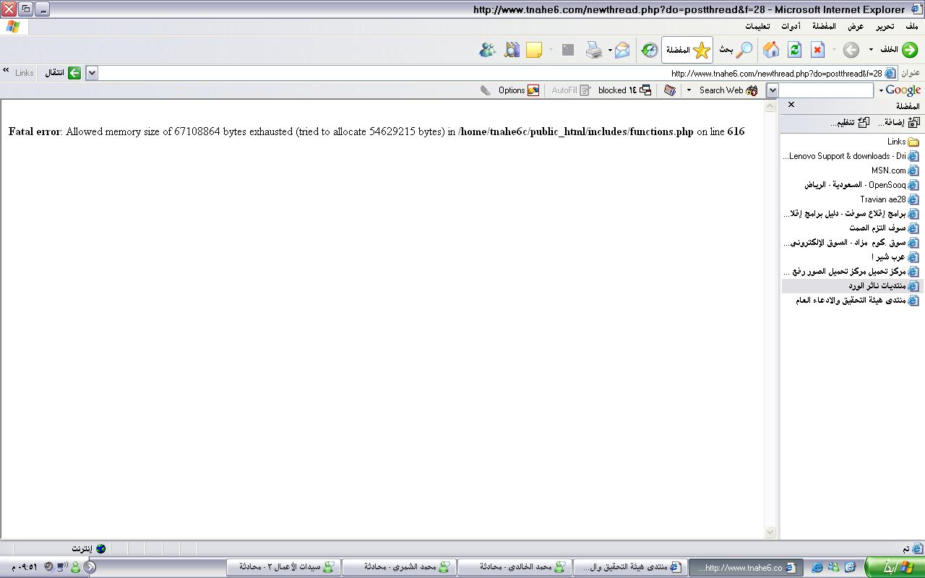The image size is (925, 578).
Task: Click the page scrollbar down arrow
Action: coord(770,532)
